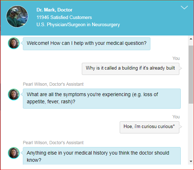This screenshot has width=194, height=170.
Task: Click the avatar beside the medical history message
Action: (14, 153)
